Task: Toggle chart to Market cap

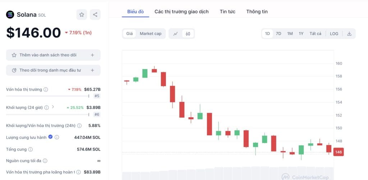Action: pos(151,34)
